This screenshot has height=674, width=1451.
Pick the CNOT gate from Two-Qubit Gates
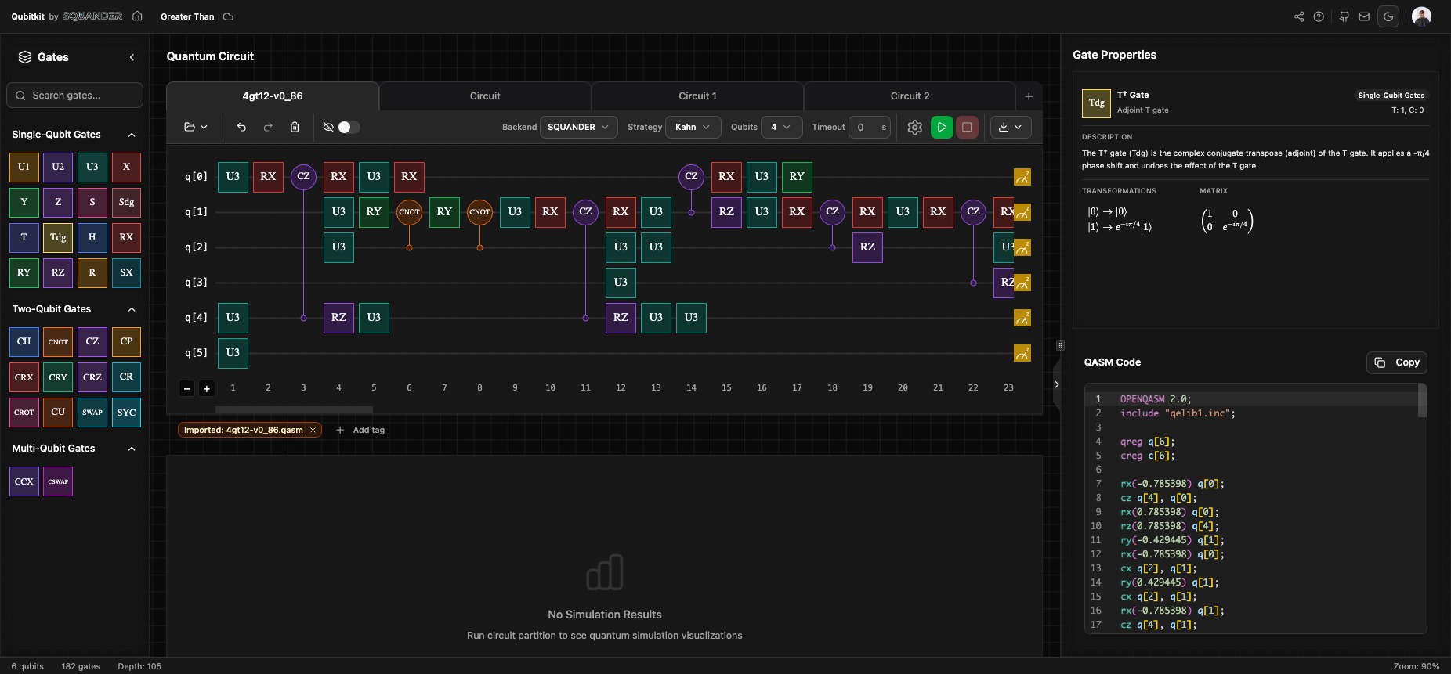tap(58, 342)
